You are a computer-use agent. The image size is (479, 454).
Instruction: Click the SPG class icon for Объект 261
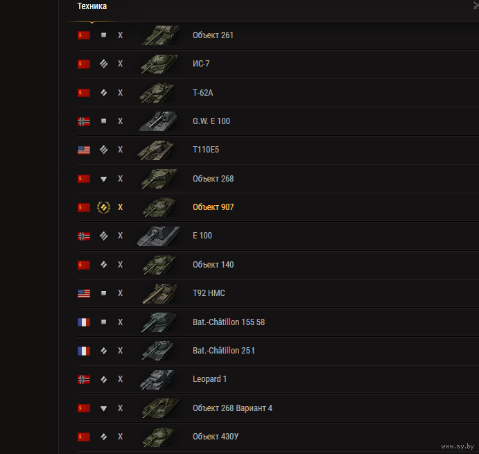coord(103,35)
